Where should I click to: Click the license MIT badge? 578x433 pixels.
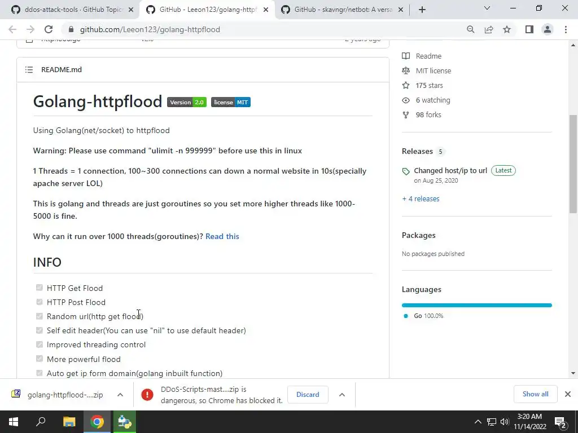click(x=231, y=103)
